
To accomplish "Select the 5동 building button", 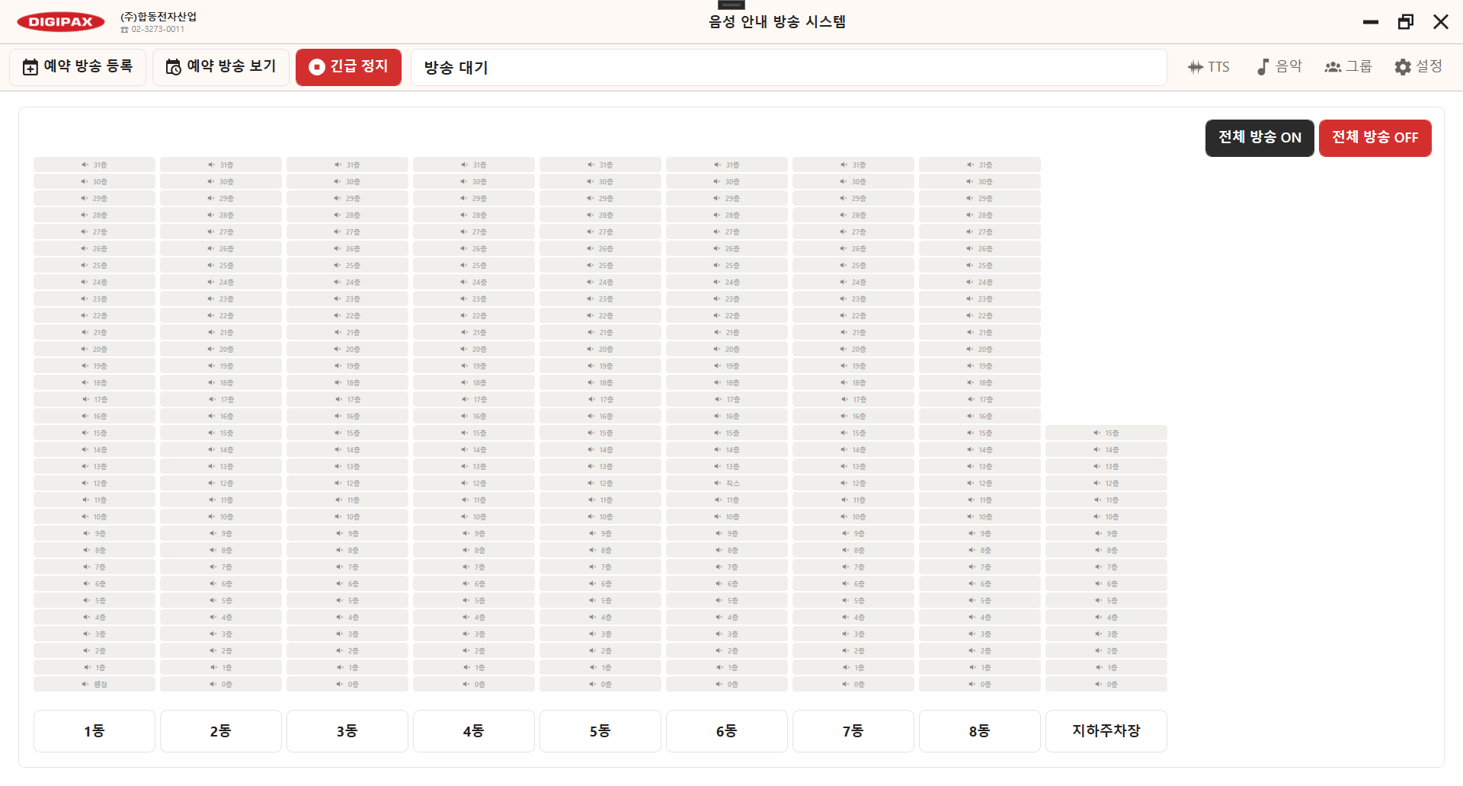I will click(600, 731).
